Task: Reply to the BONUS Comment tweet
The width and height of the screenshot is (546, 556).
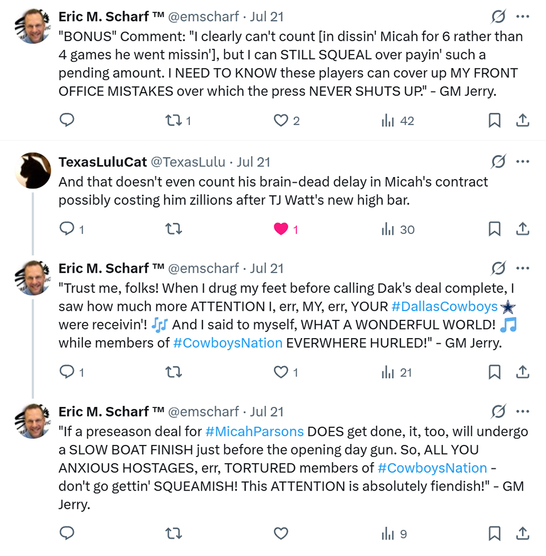Action: coord(67,121)
